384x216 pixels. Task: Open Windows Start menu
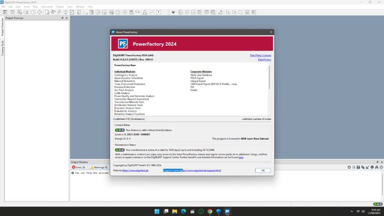pos(157,211)
